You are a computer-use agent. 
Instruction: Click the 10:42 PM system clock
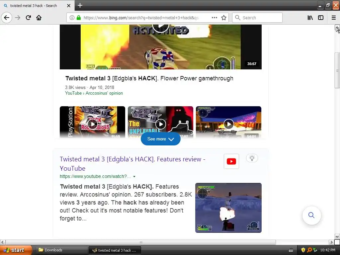click(x=328, y=250)
